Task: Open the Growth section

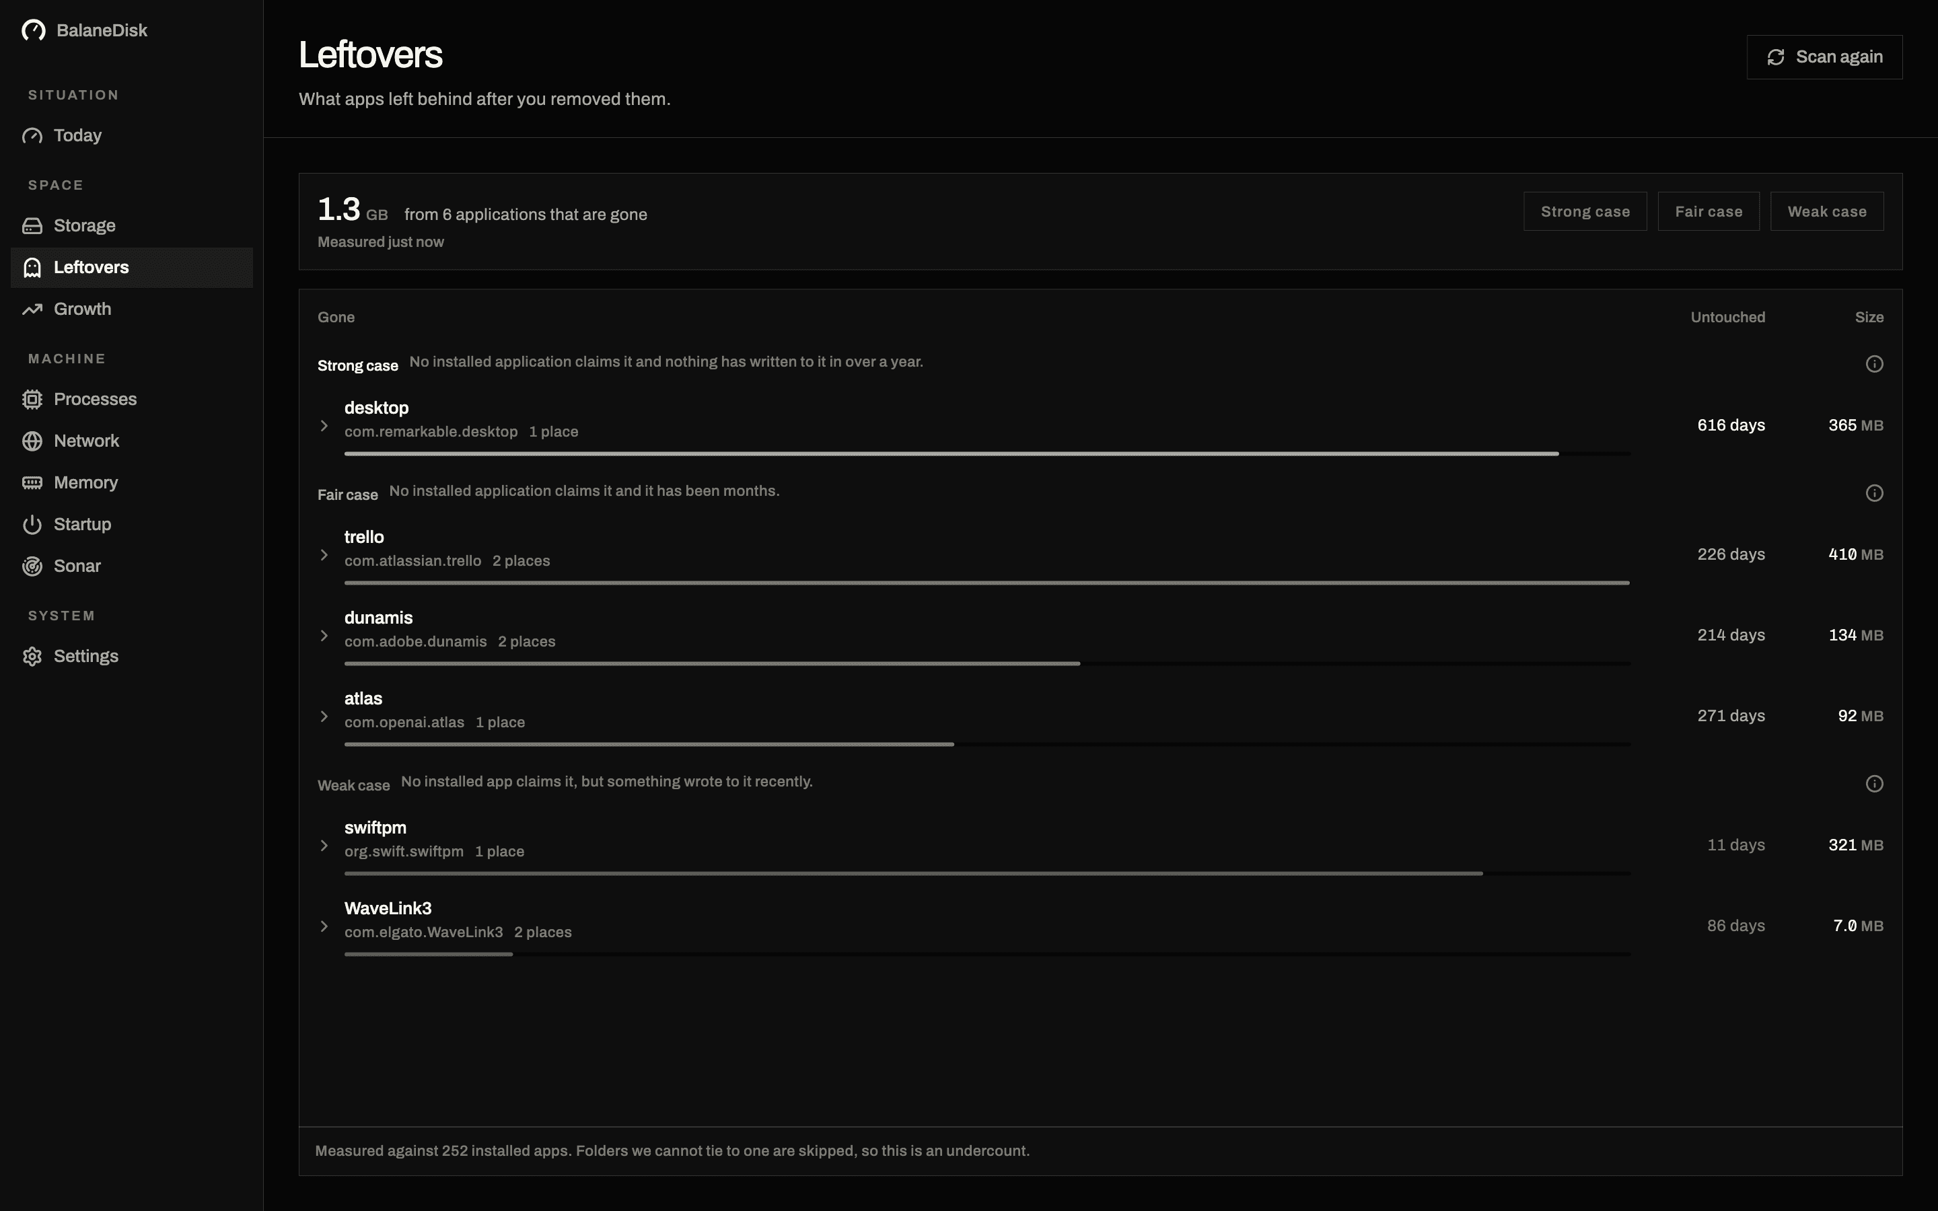Action: 131,309
